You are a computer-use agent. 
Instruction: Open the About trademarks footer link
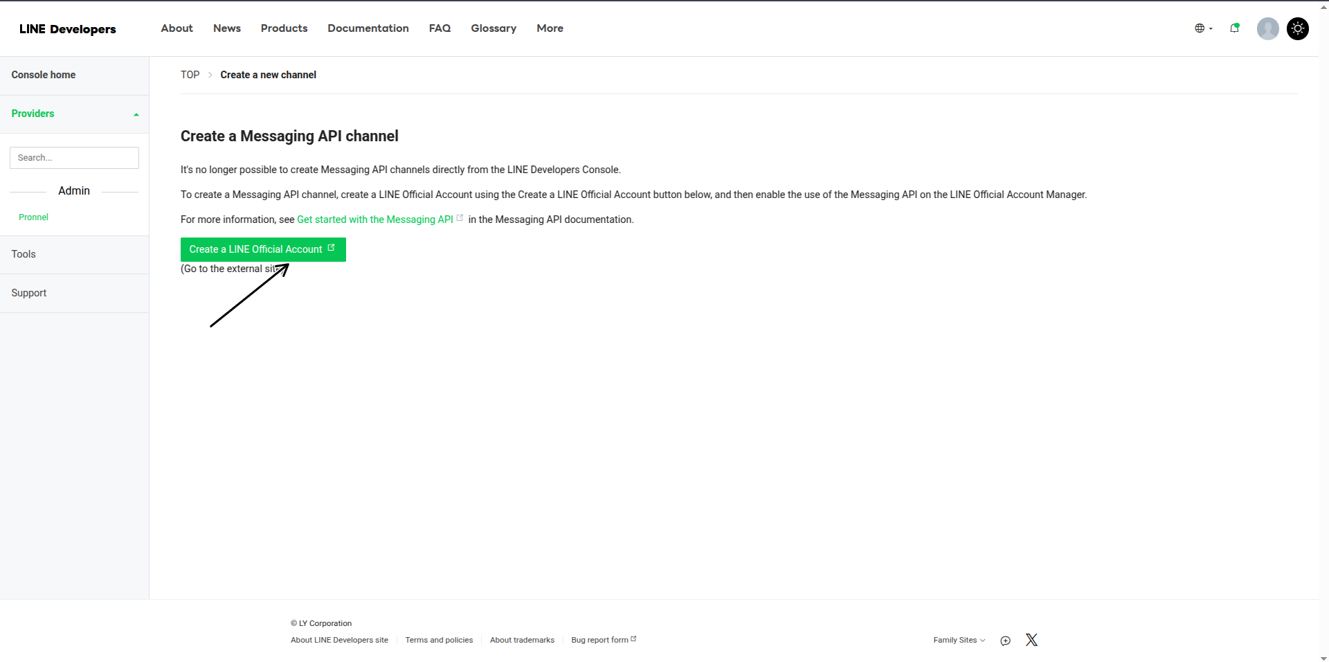(522, 640)
